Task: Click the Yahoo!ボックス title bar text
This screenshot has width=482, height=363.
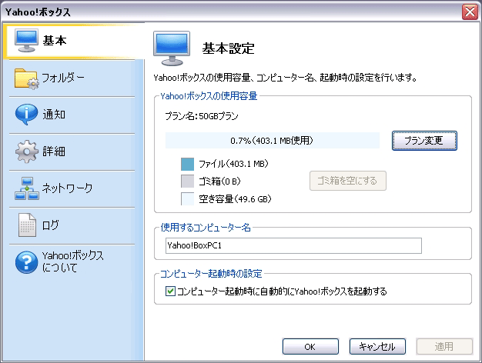Action: pos(38,12)
